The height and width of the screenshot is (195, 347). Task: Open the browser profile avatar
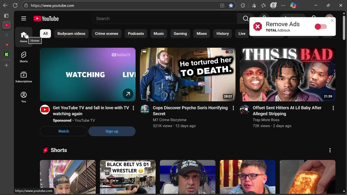[273, 5]
